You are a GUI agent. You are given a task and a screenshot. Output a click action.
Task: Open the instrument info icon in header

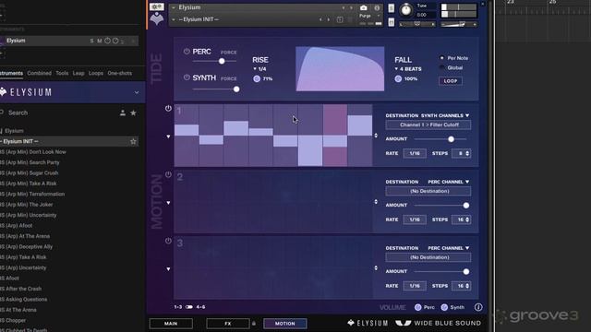(377, 7)
